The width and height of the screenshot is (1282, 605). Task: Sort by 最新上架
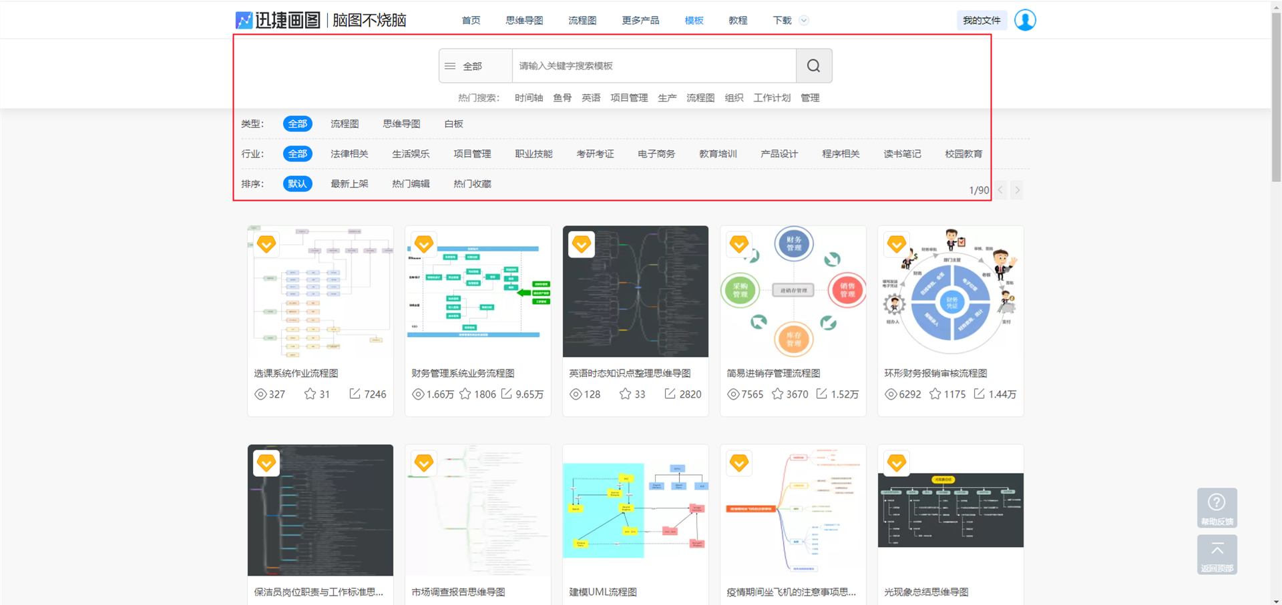point(349,184)
